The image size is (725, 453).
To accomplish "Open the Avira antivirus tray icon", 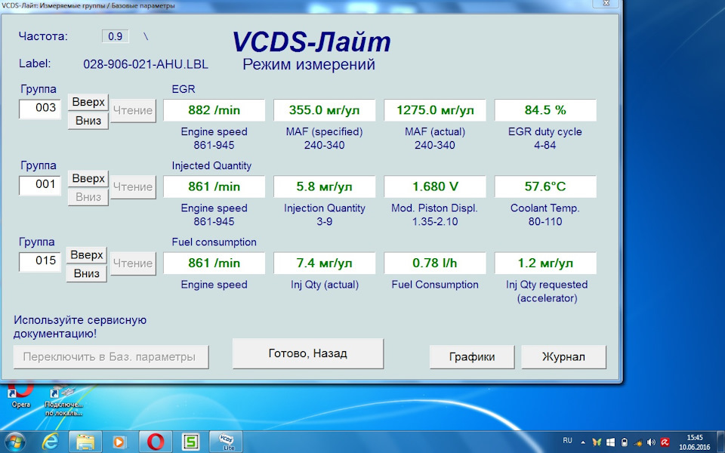I will click(x=665, y=442).
